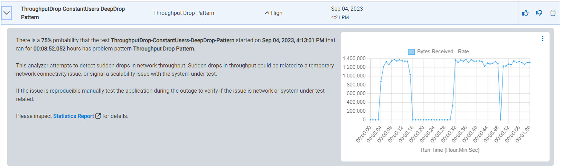Screen dimensions: 562x167
Task: Click the 75% probability text
Action: [x=46, y=40]
